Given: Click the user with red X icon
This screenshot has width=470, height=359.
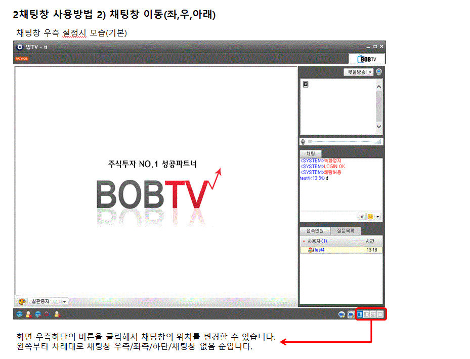Looking at the screenshot, I should click(28, 314).
